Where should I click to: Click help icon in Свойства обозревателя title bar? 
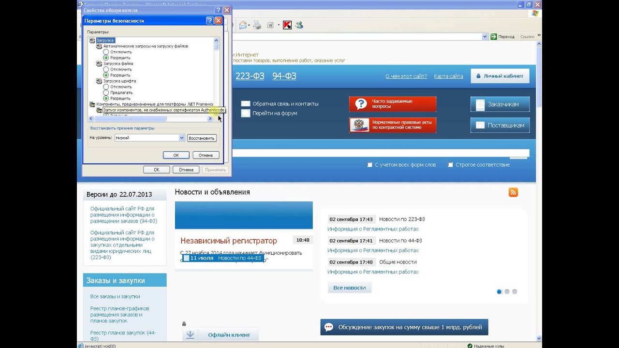click(x=219, y=10)
